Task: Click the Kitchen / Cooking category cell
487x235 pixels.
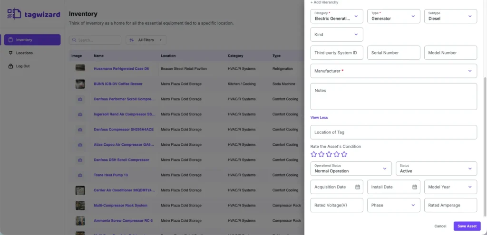Action: (x=242, y=84)
